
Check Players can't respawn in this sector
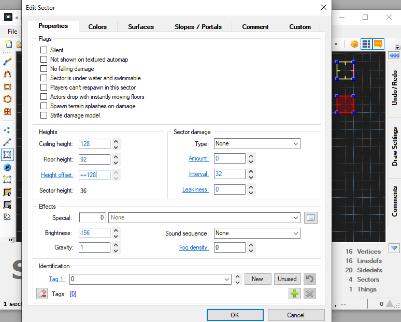click(x=44, y=87)
